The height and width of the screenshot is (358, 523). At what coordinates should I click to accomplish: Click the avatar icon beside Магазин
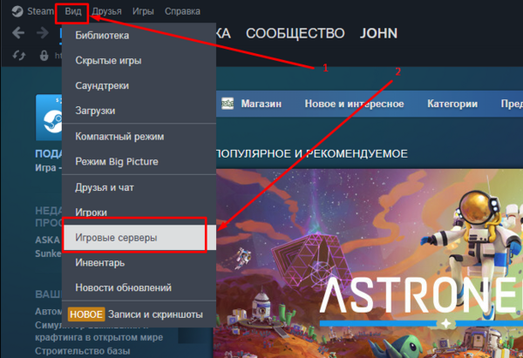[x=228, y=105]
